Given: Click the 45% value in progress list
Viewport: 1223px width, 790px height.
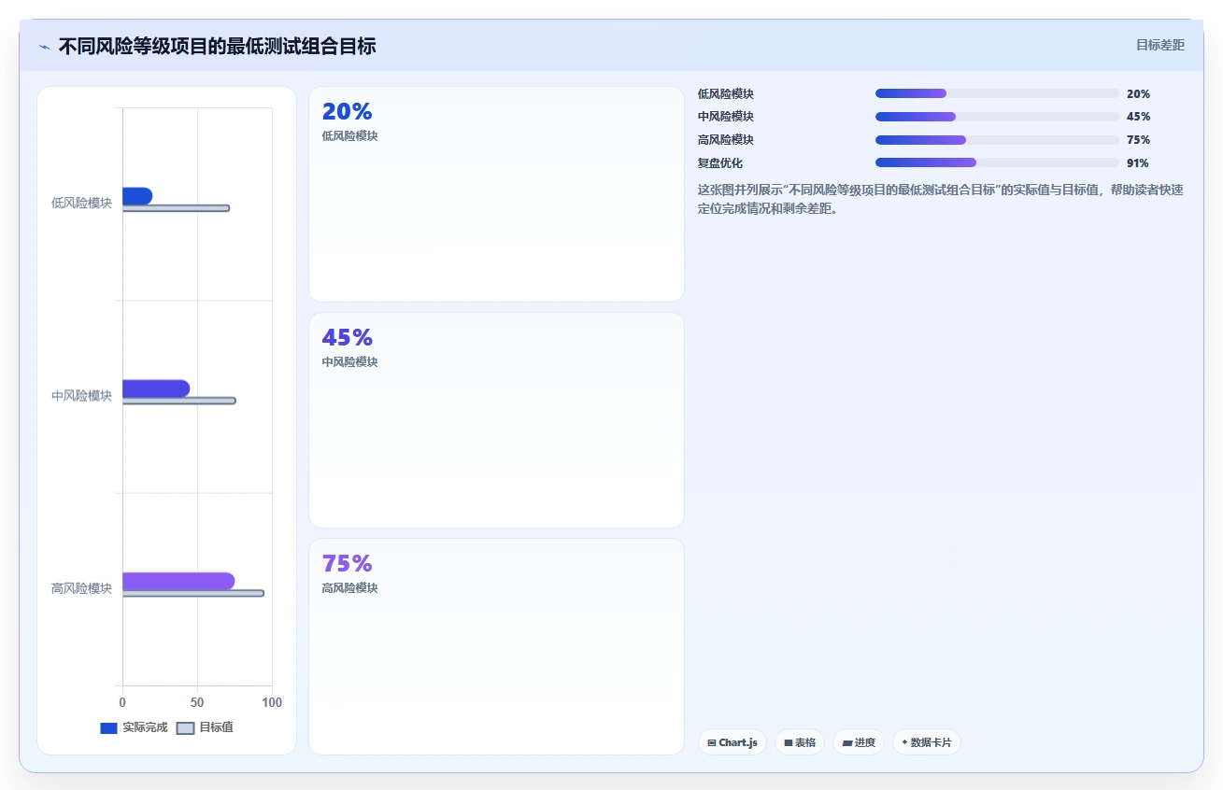Looking at the screenshot, I should pyautogui.click(x=1138, y=117).
